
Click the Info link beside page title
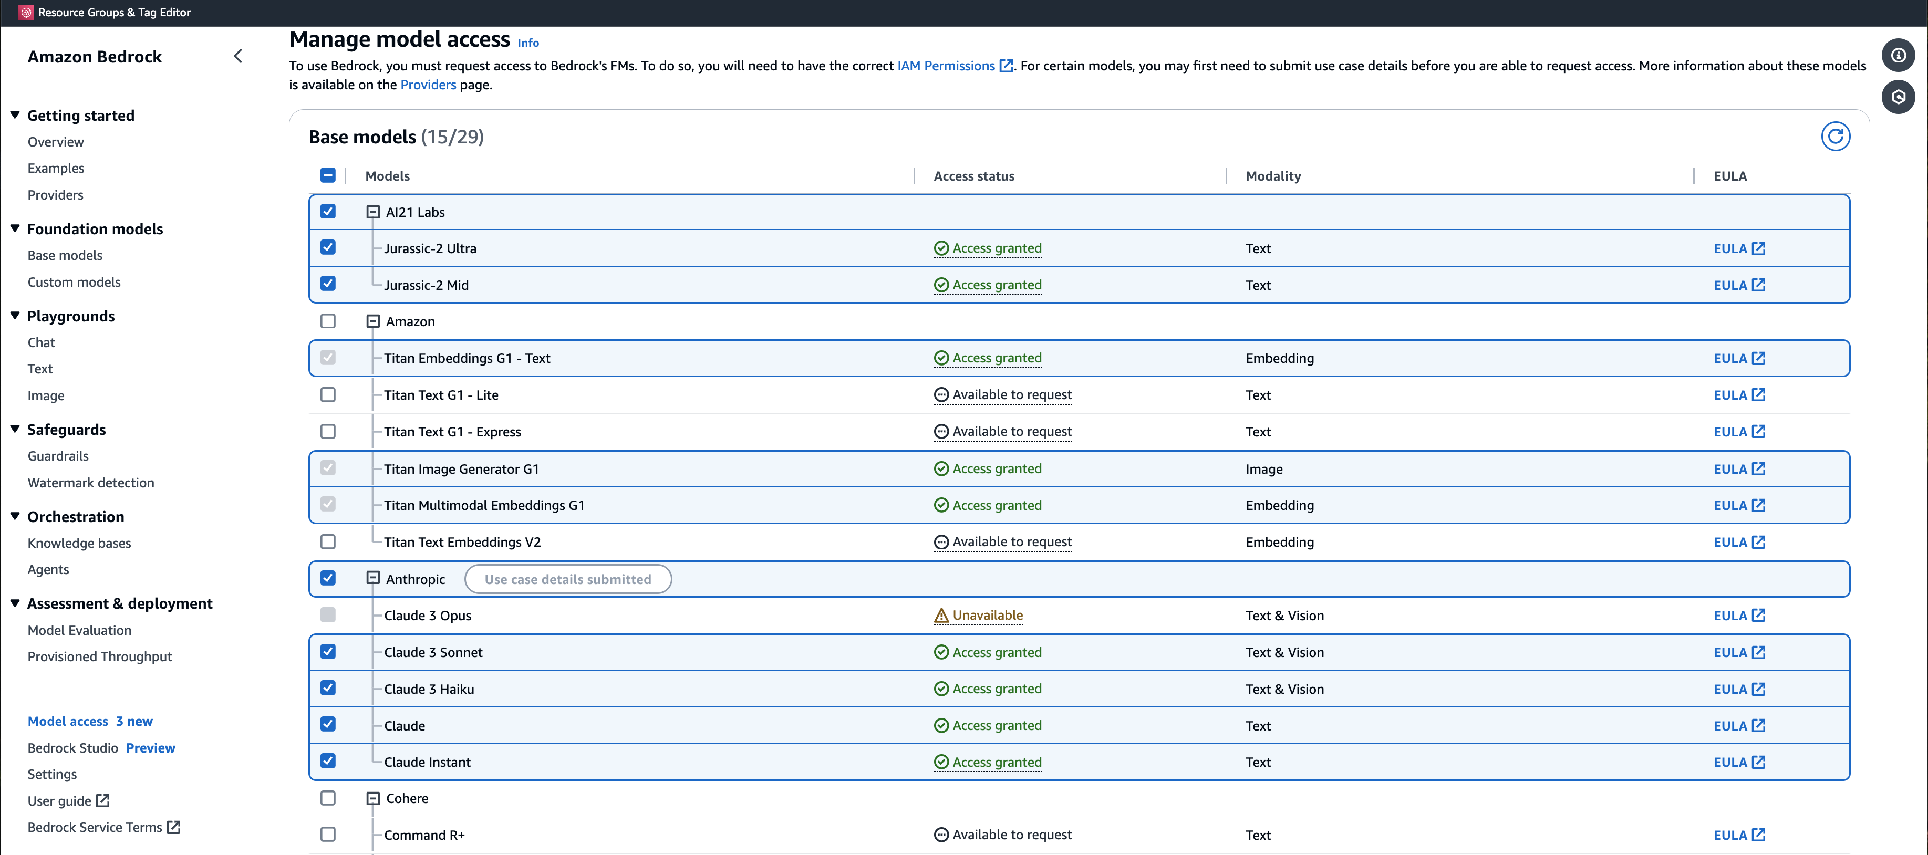527,43
